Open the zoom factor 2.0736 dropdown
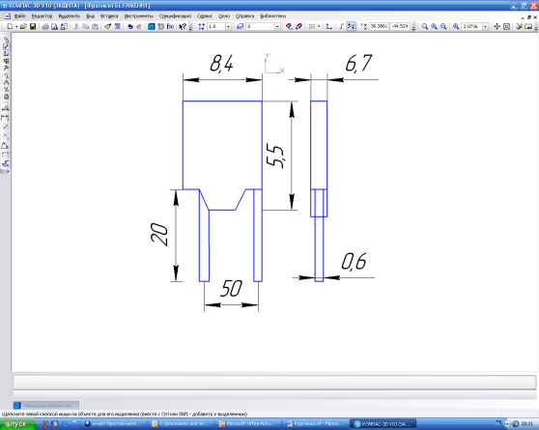This screenshot has height=430, width=539. click(x=485, y=26)
